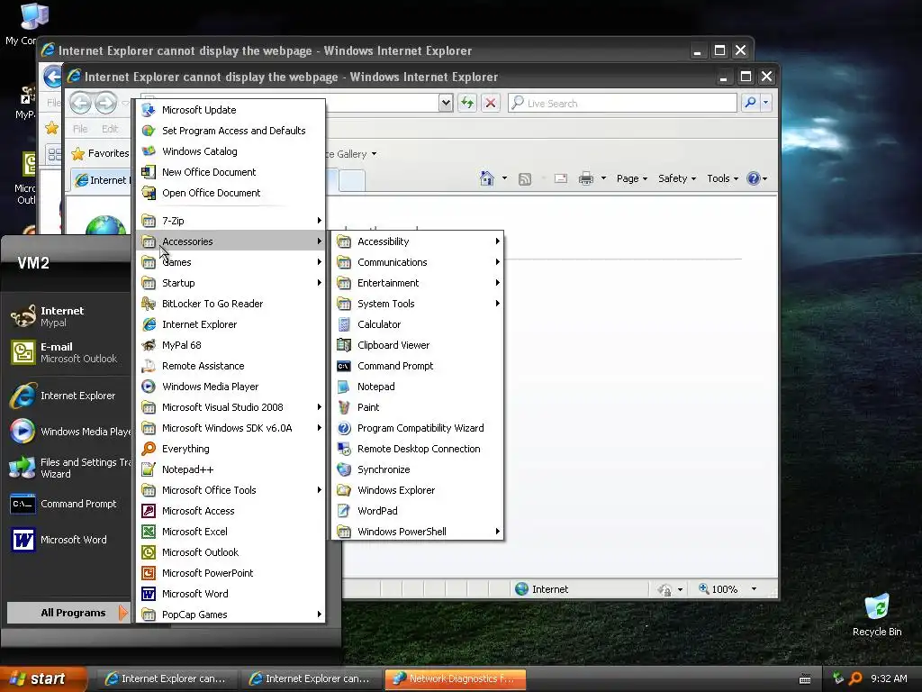The width and height of the screenshot is (922, 692).
Task: Open pinned E-mail Microsoft Outlook
Action: pyautogui.click(x=68, y=352)
